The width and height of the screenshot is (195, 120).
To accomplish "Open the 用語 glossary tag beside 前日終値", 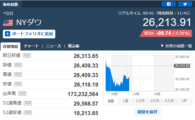I will pyautogui.click(x=27, y=56).
